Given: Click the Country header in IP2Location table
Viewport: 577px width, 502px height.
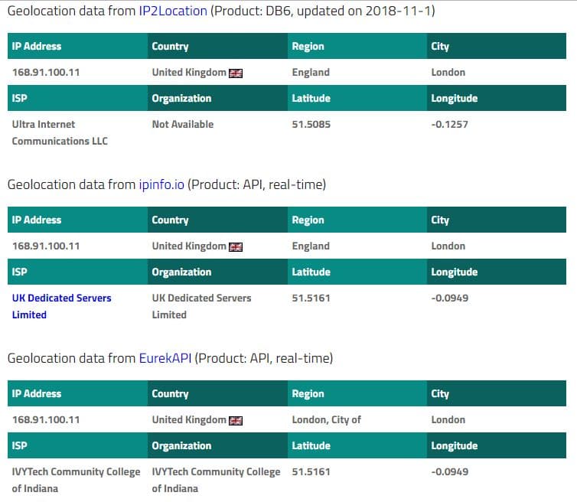Looking at the screenshot, I should pos(217,46).
